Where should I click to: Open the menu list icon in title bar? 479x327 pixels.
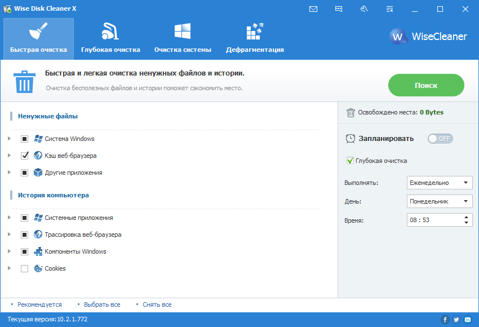tap(389, 9)
